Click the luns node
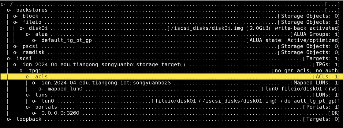This screenshot has height=128, width=343. (x=41, y=95)
